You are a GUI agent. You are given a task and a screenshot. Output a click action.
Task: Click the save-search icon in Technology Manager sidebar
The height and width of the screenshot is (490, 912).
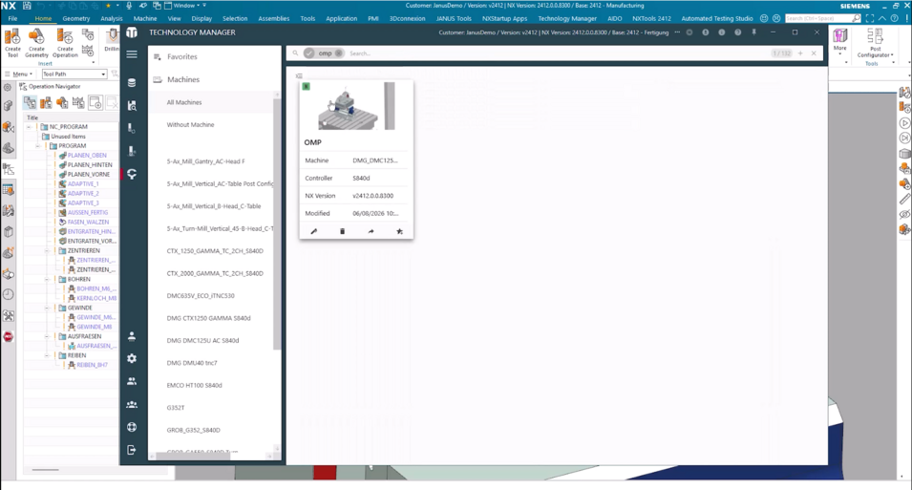click(x=132, y=105)
